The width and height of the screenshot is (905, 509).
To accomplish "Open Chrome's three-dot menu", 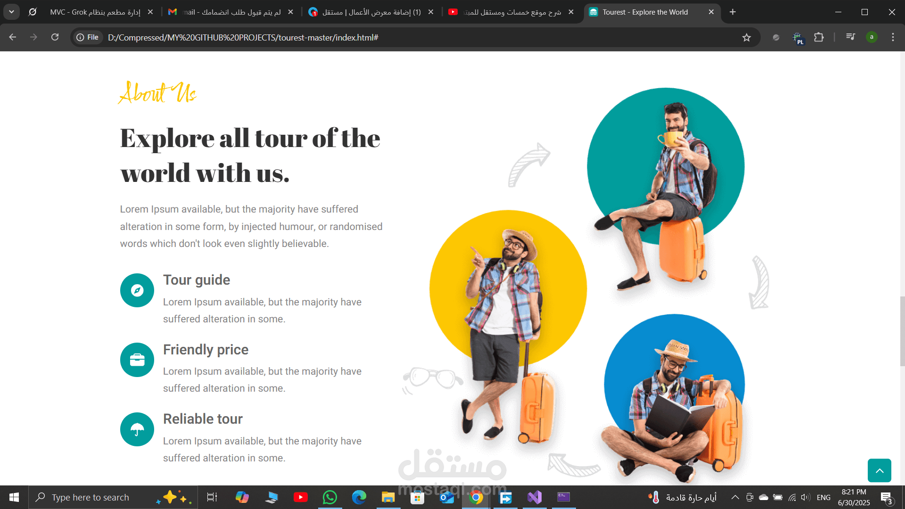I will 893,37.
